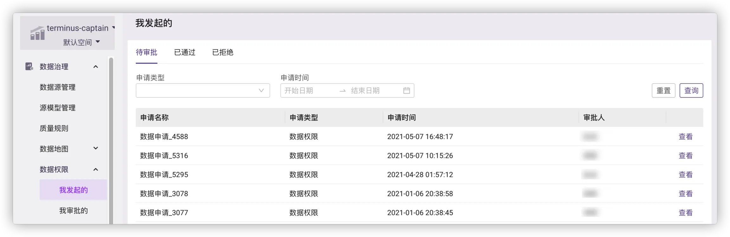Open the 申请类型 select dropdown
Image resolution: width=730 pixels, height=237 pixels.
pyautogui.click(x=202, y=91)
